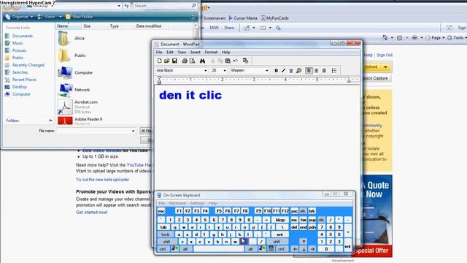The width and height of the screenshot is (467, 263).
Task: Select the Alicia folder in file dialog
Action: [x=72, y=39]
